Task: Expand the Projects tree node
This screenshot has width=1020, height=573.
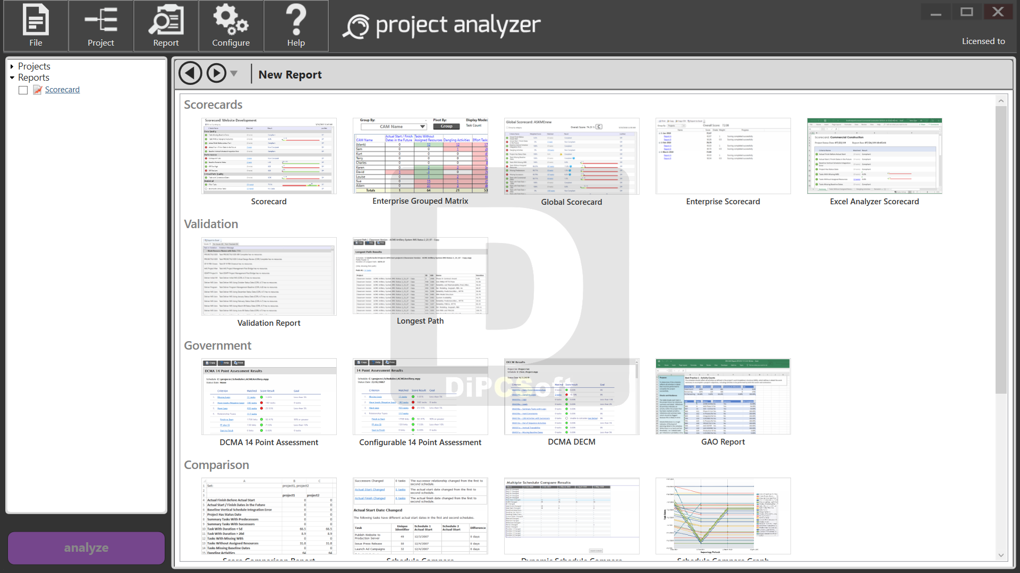Action: click(12, 67)
